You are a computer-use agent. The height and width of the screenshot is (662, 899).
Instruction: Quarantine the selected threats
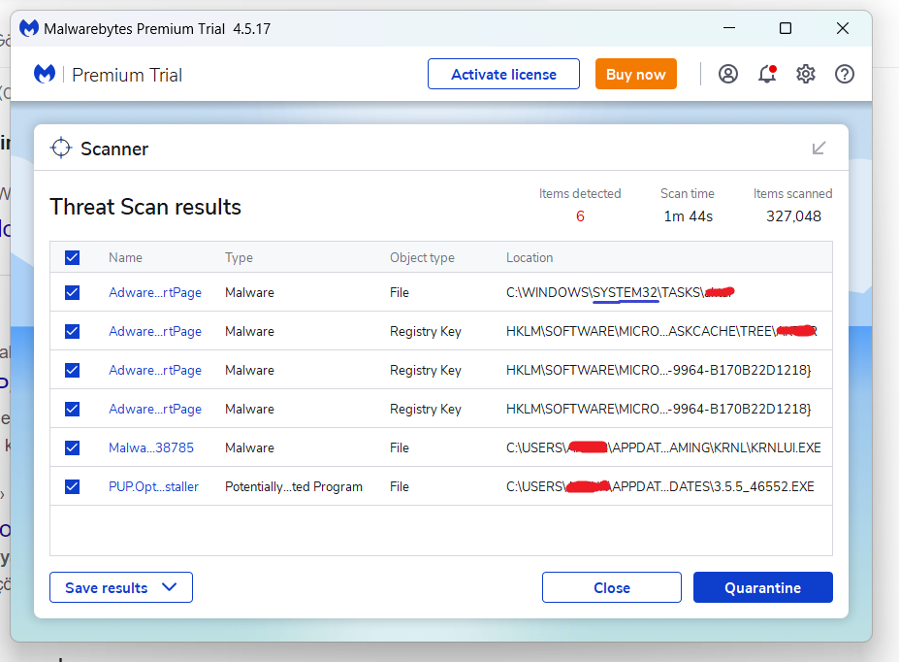[762, 587]
